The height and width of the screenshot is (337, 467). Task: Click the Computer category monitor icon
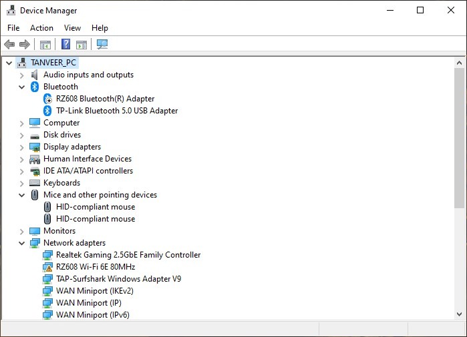35,123
